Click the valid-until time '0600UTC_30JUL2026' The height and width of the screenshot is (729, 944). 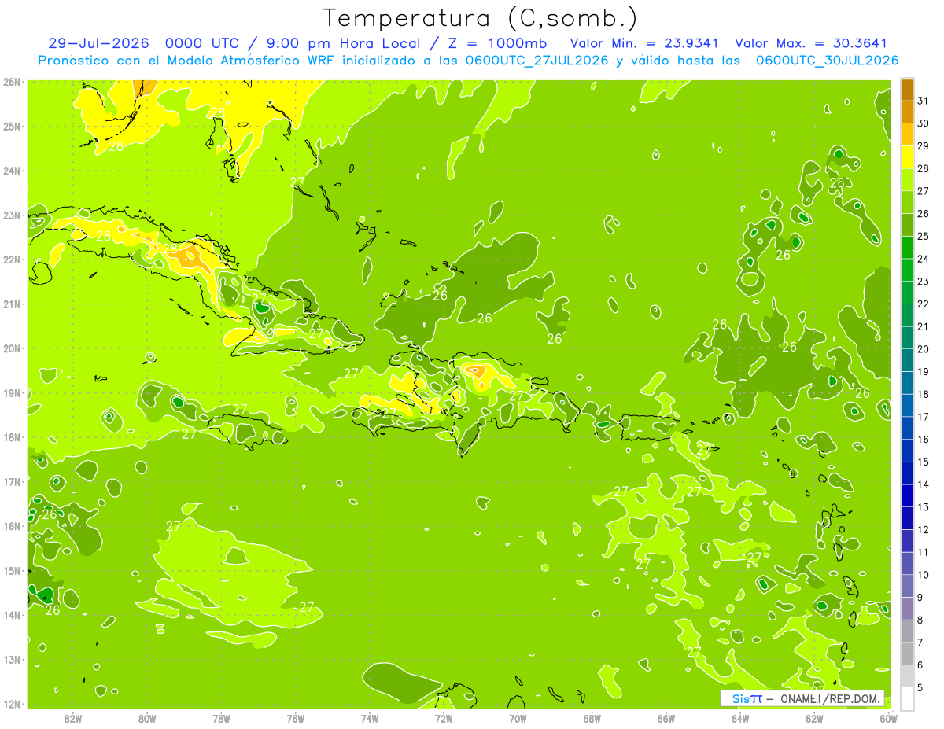pos(827,61)
